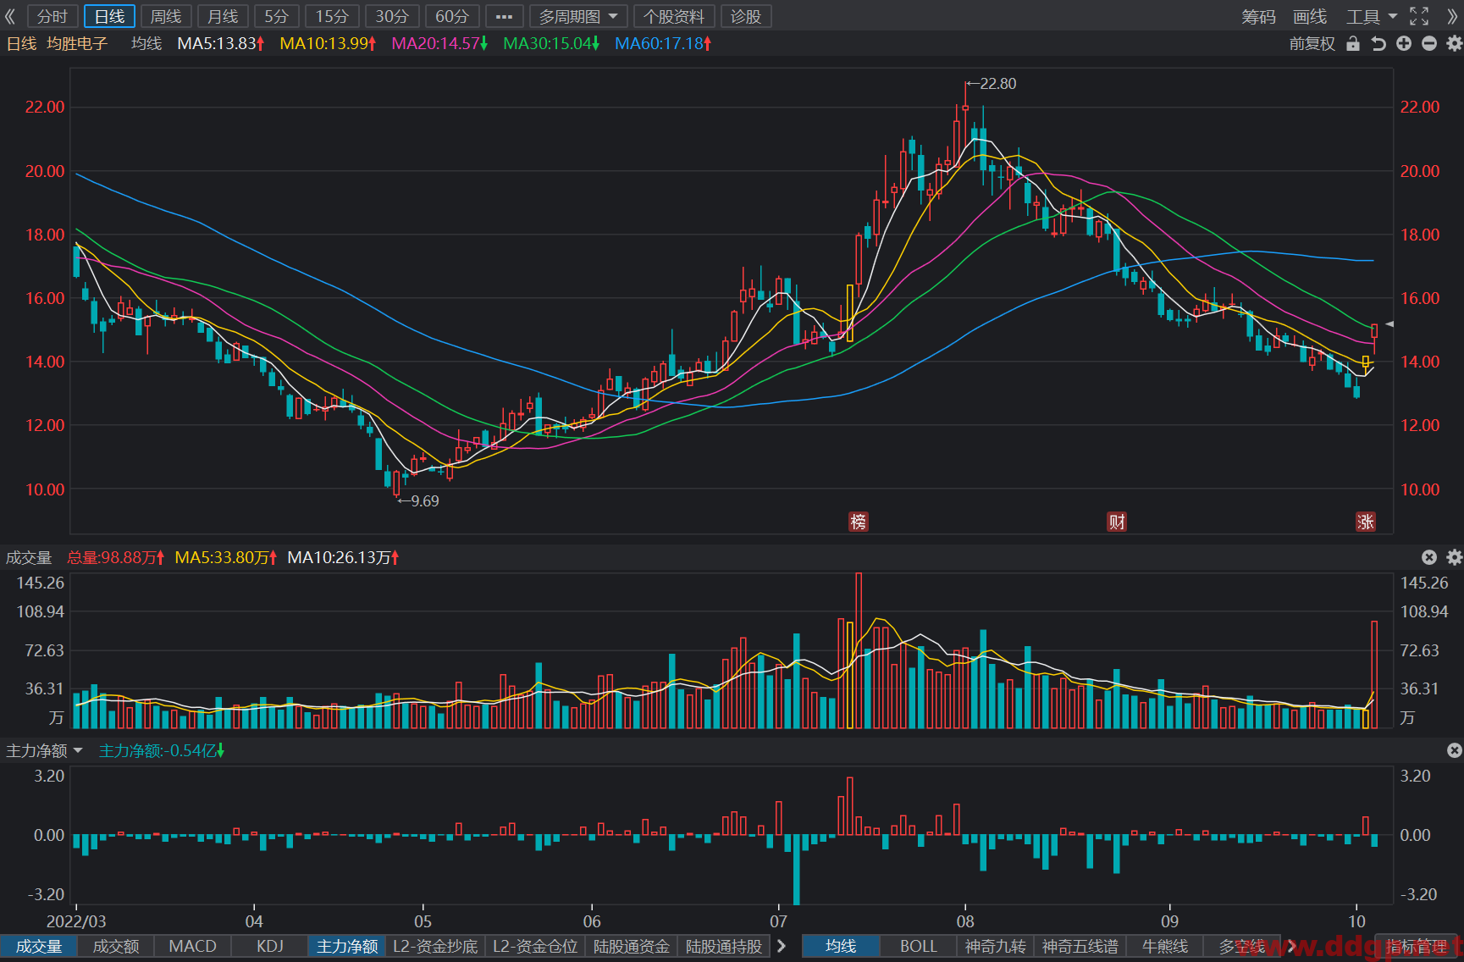Zoom in the chart with the plus icon
The width and height of the screenshot is (1464, 962).
[1404, 44]
